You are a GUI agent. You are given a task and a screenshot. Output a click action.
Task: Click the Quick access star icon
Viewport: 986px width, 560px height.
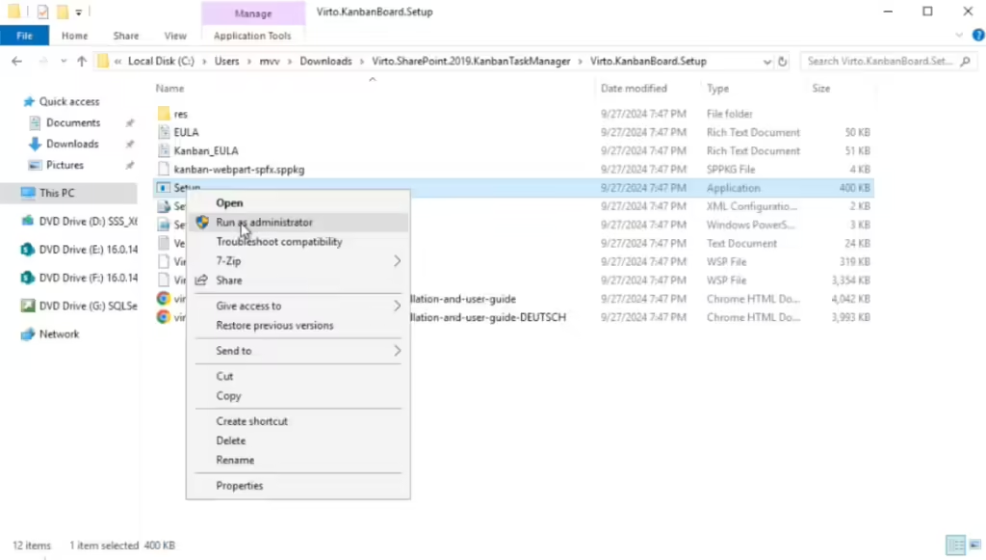pyautogui.click(x=28, y=101)
